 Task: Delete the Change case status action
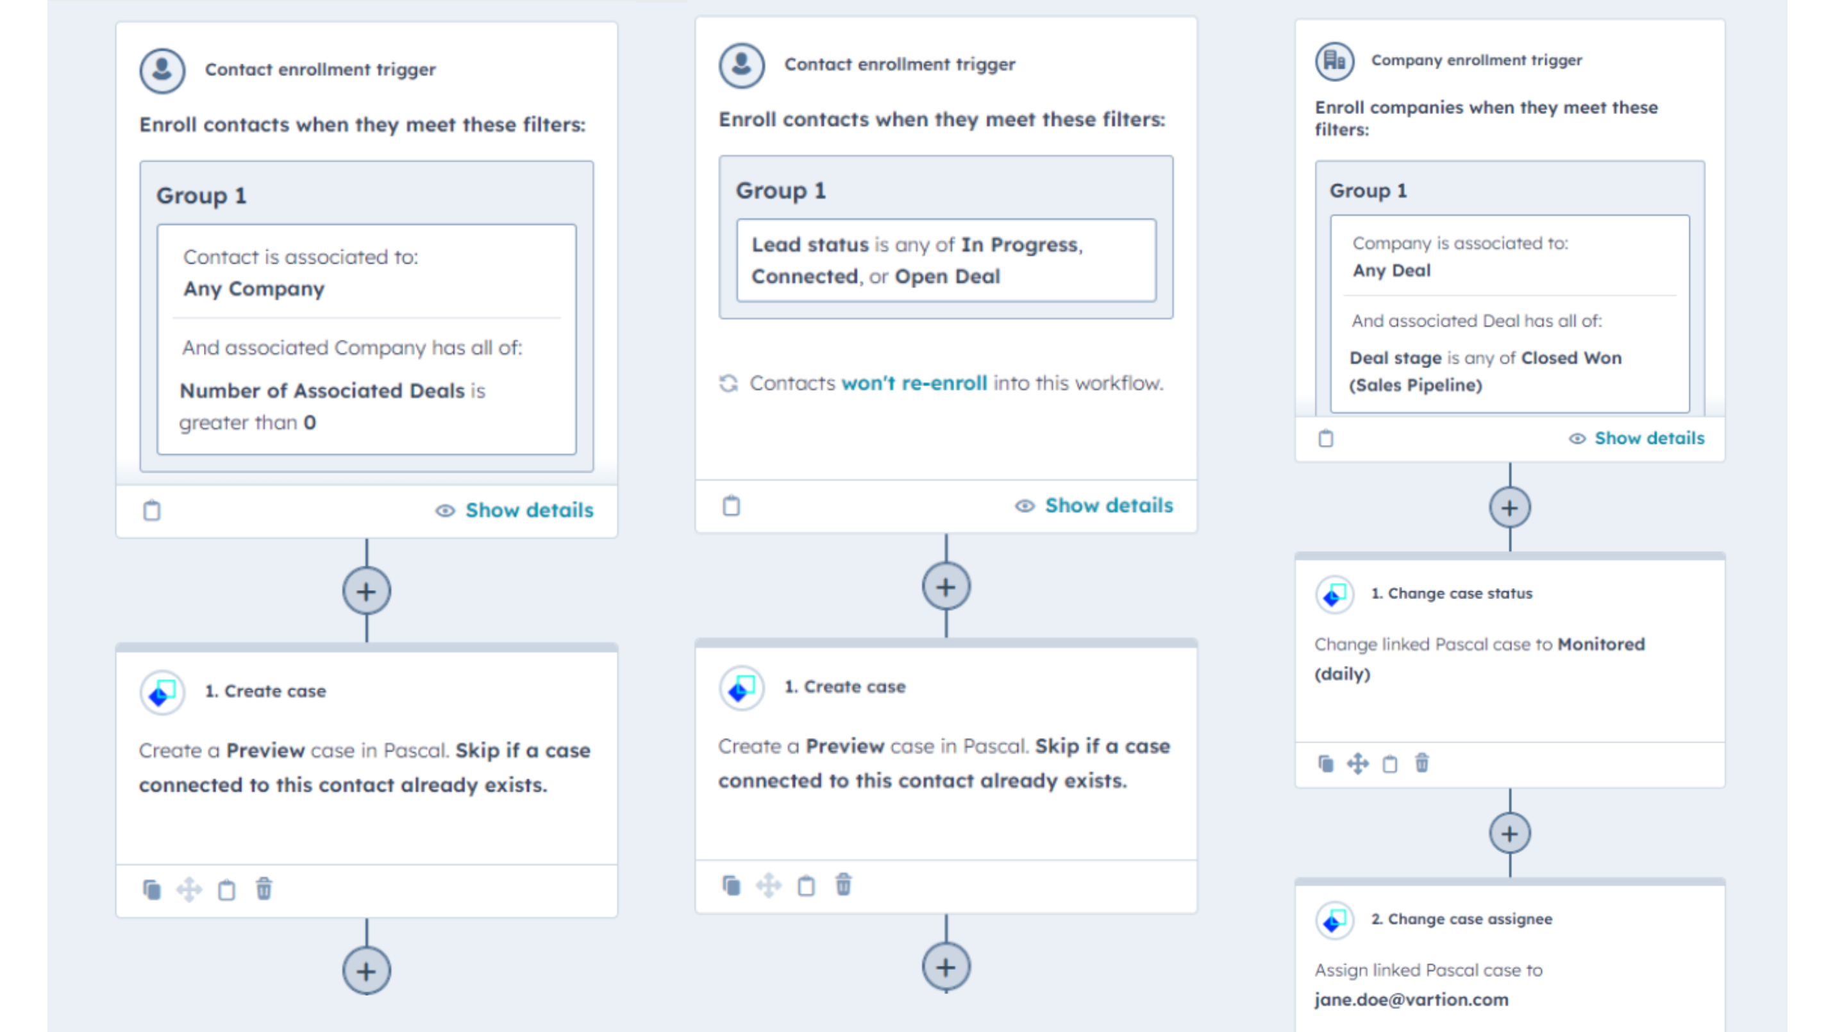coord(1422,763)
